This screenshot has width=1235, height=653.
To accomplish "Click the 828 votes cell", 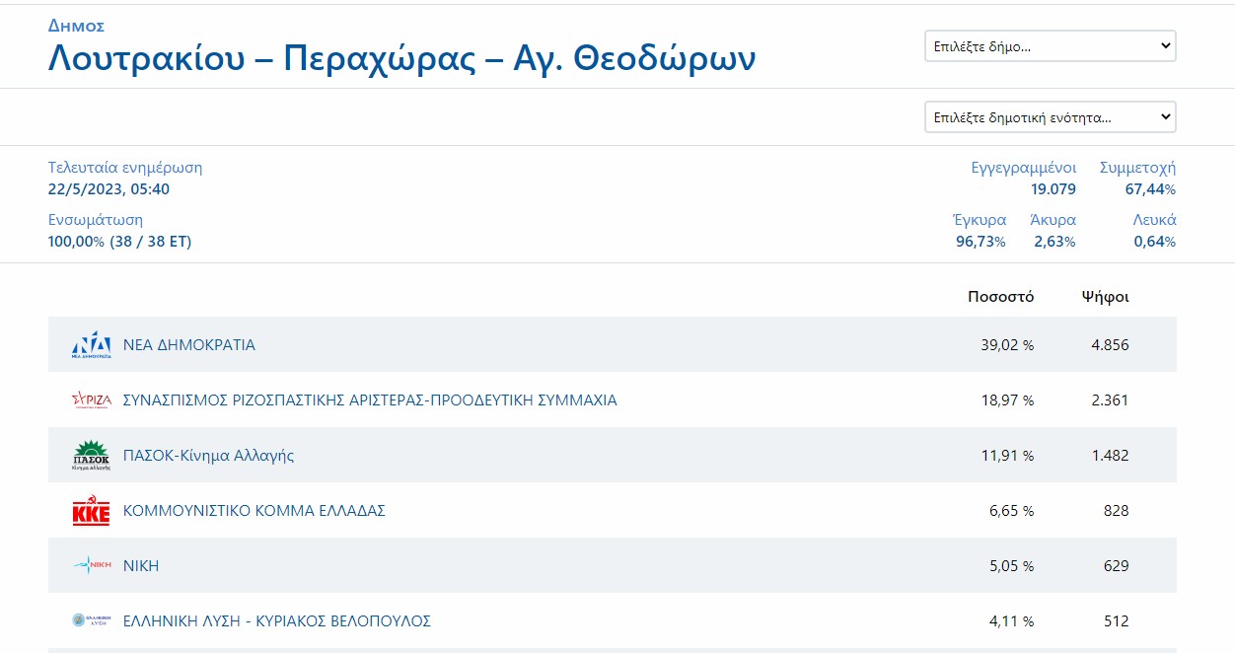I will pyautogui.click(x=1117, y=511).
